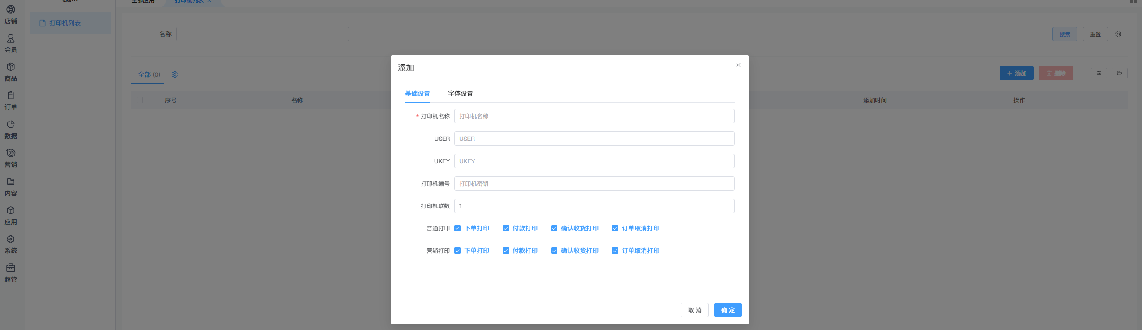Open the 应用 (apps) sidebar section
Image resolution: width=1142 pixels, height=330 pixels.
[11, 216]
